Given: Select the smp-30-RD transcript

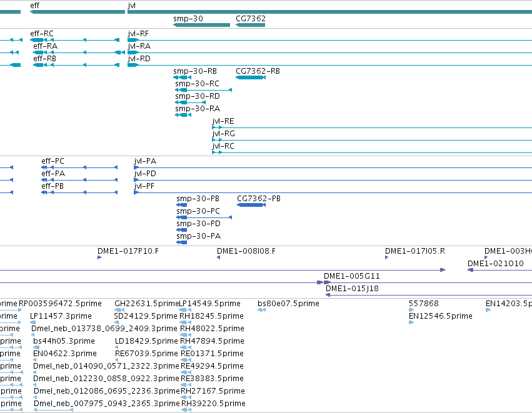Looking at the screenshot, I should (190, 102).
